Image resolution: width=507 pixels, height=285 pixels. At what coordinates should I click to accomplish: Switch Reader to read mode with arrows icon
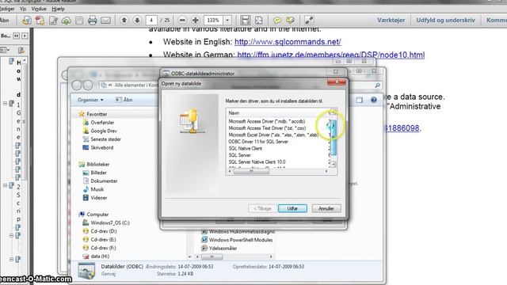(x=309, y=20)
